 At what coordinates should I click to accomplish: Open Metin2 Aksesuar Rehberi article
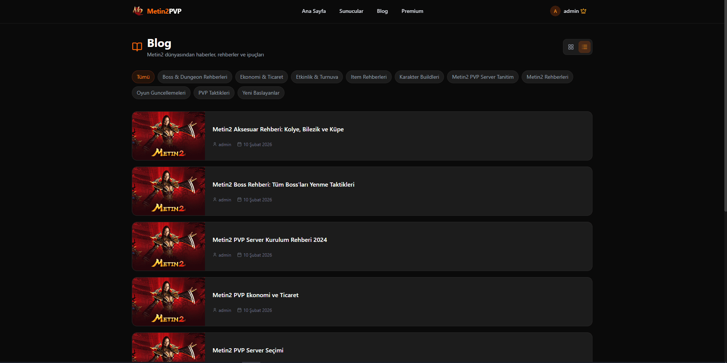tap(278, 129)
